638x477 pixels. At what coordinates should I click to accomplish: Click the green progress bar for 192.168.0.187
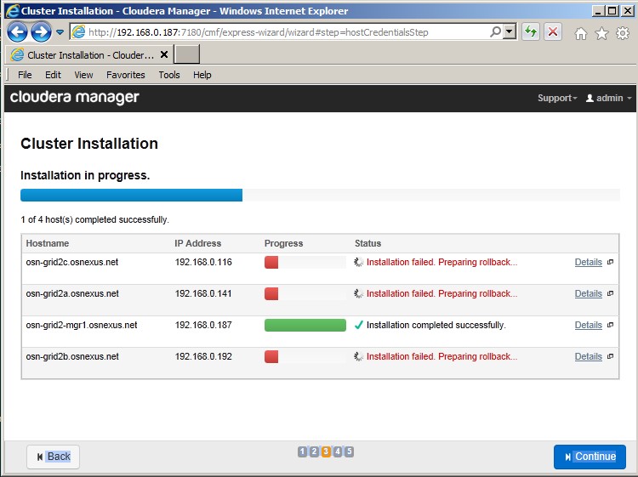[x=305, y=326]
